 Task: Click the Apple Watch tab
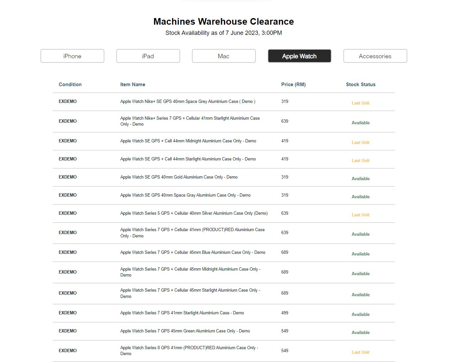[x=300, y=56]
